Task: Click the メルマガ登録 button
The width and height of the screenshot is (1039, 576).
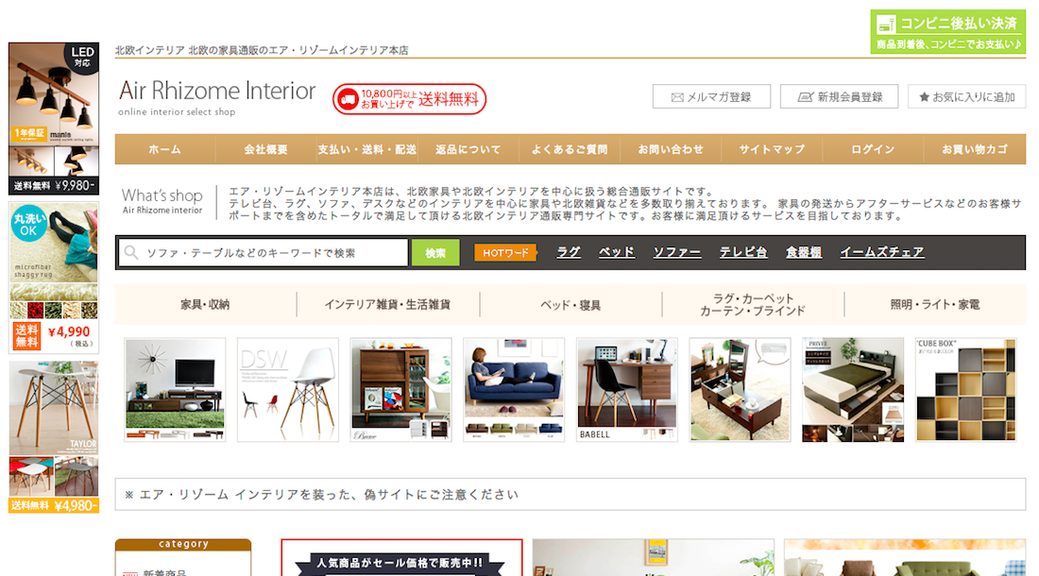Action: (711, 96)
